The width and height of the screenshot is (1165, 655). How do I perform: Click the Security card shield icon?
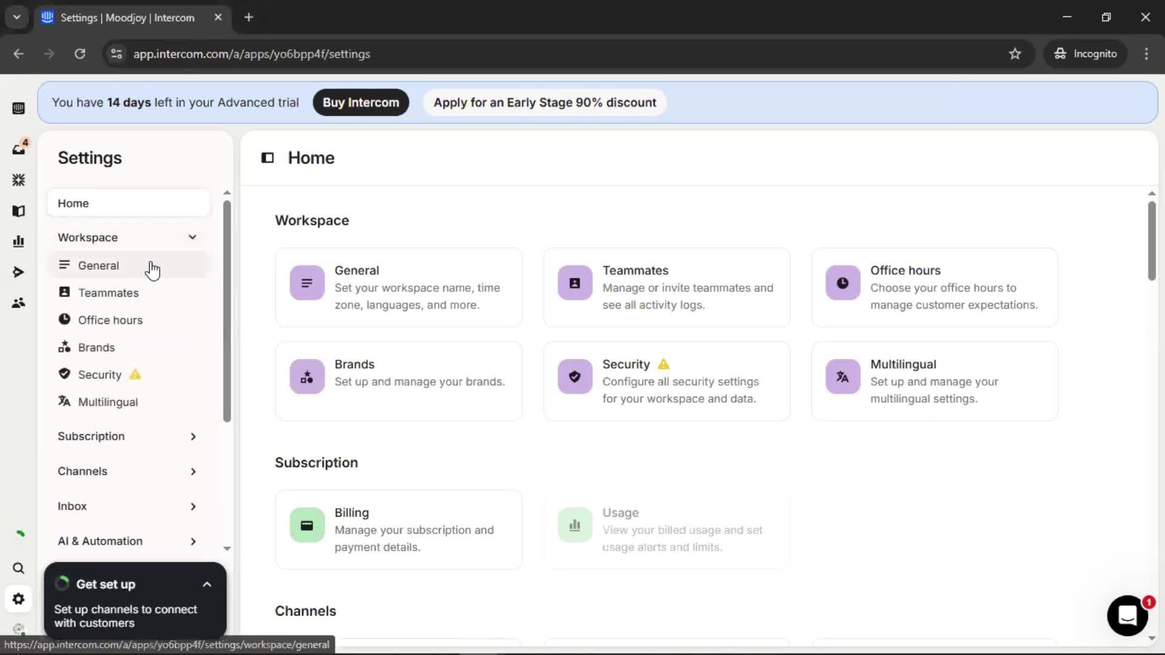pyautogui.click(x=575, y=377)
